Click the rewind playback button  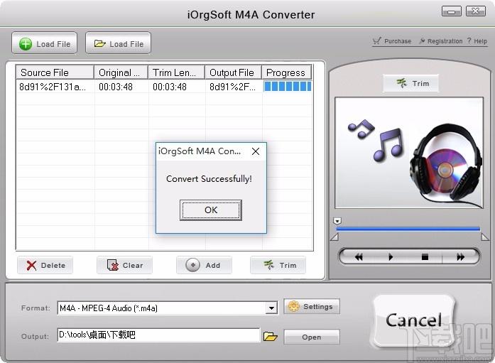359,257
